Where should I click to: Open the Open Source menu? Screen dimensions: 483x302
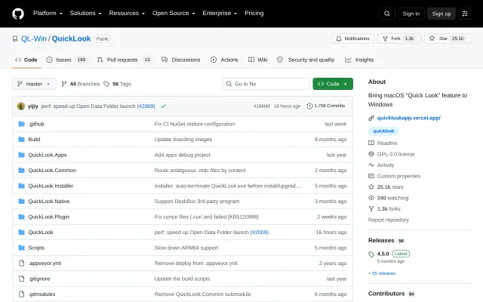(x=174, y=14)
